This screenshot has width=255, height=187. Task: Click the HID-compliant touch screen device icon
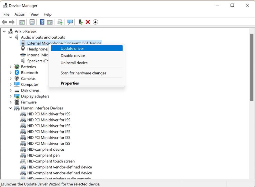coord(23,161)
